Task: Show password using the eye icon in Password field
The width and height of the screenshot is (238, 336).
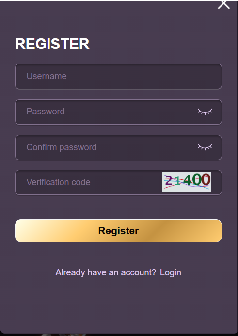Action: click(205, 112)
